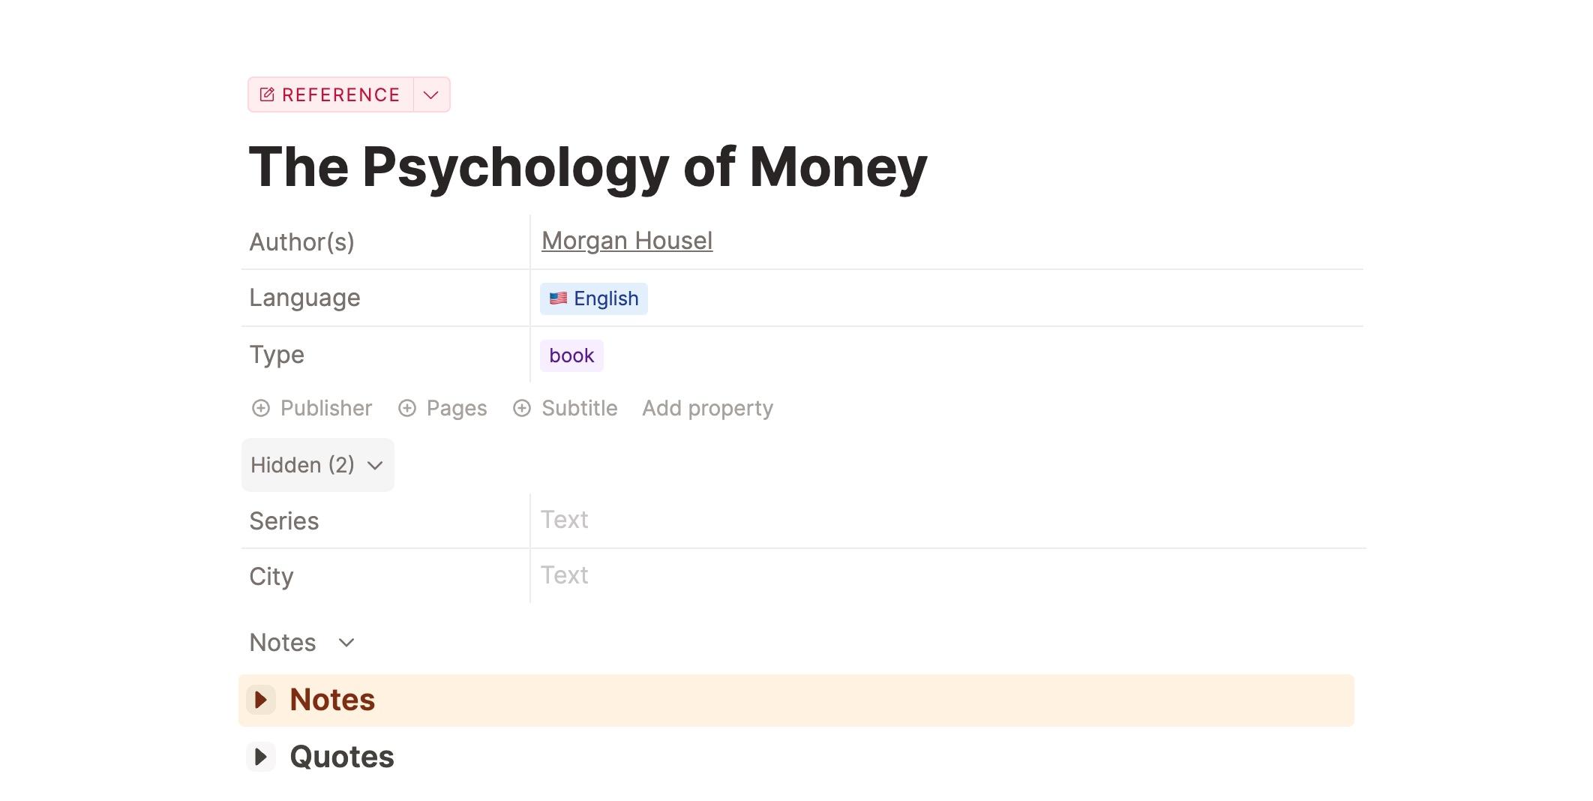This screenshot has width=1593, height=801.
Task: Collapse the Hidden (2) properties group
Action: 318,465
